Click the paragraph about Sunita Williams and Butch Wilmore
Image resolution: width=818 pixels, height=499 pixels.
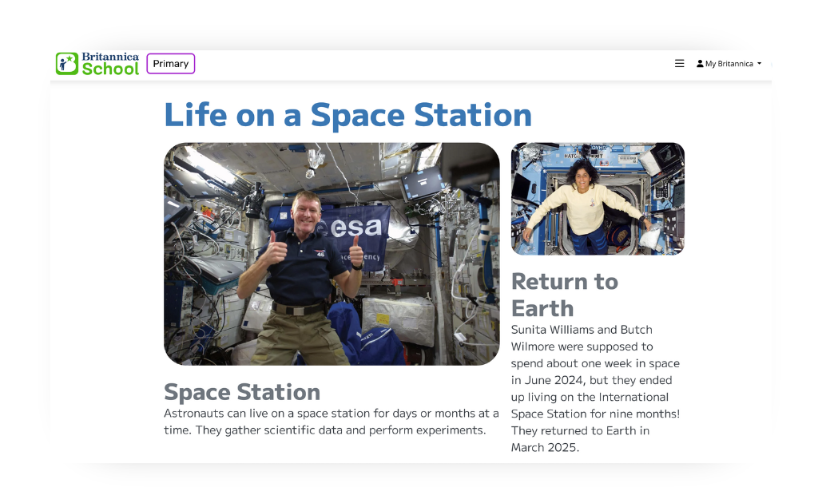pos(595,389)
